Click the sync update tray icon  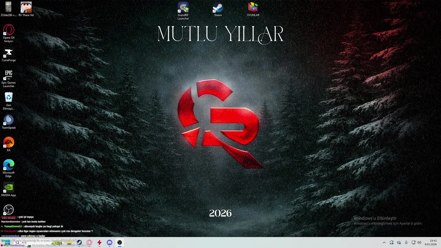(x=391, y=242)
